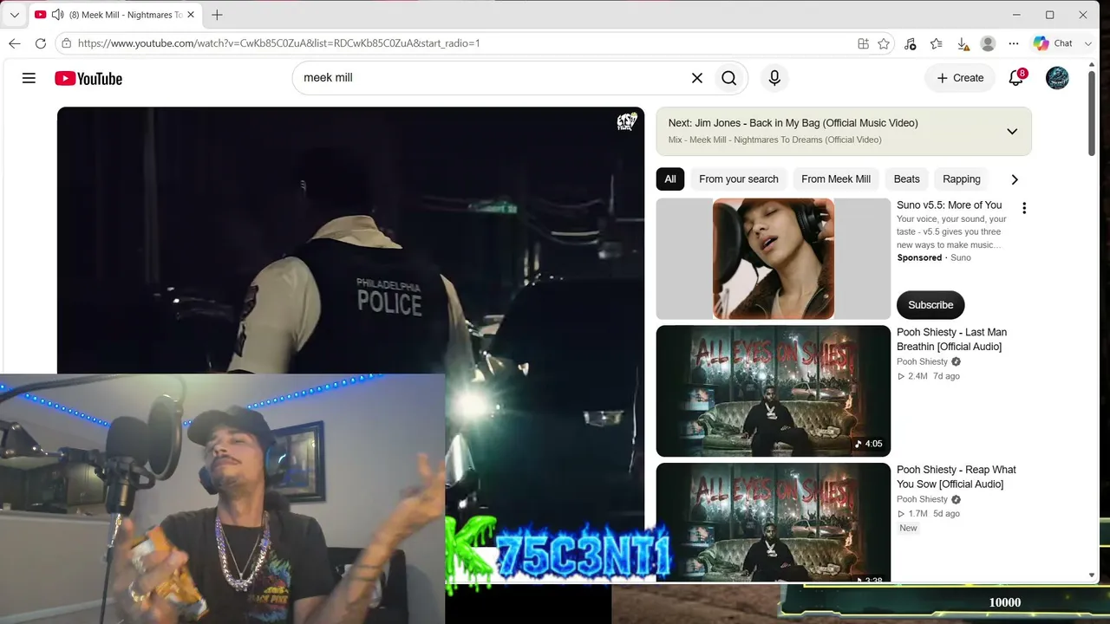
Task: Switch to the Meek Mill browser tab
Action: tap(114, 15)
